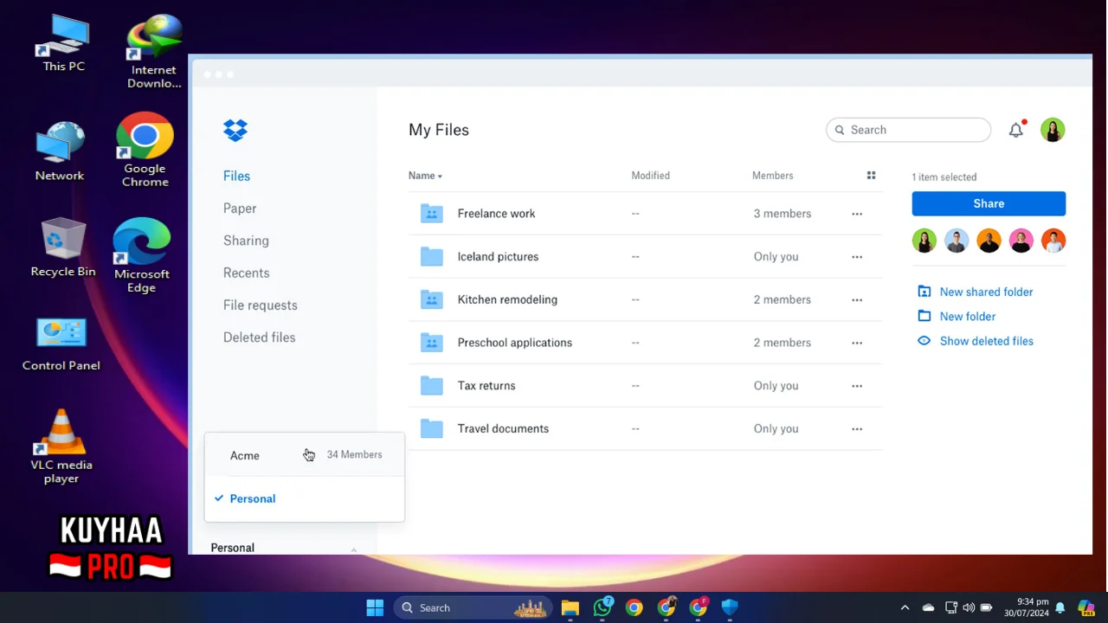Image resolution: width=1108 pixels, height=623 pixels.
Task: Open more options for Kitchen remodeling
Action: point(857,299)
